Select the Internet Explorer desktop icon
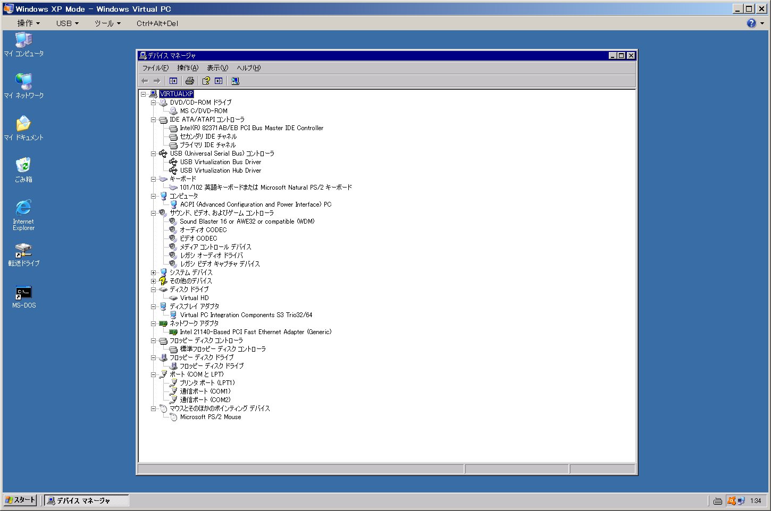Screen dimensions: 771x511 [24, 215]
